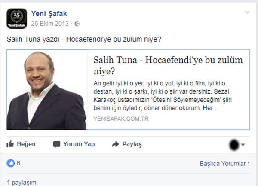Open the Yeni Şafak profile picture

17,18
